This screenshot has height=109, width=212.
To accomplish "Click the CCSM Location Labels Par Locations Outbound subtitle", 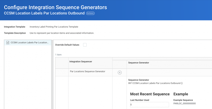I will (x=44, y=13).
